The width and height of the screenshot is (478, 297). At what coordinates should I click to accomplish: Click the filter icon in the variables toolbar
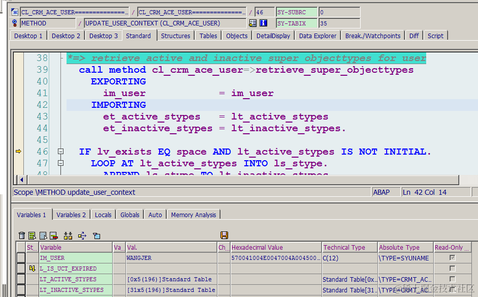[x=97, y=235]
